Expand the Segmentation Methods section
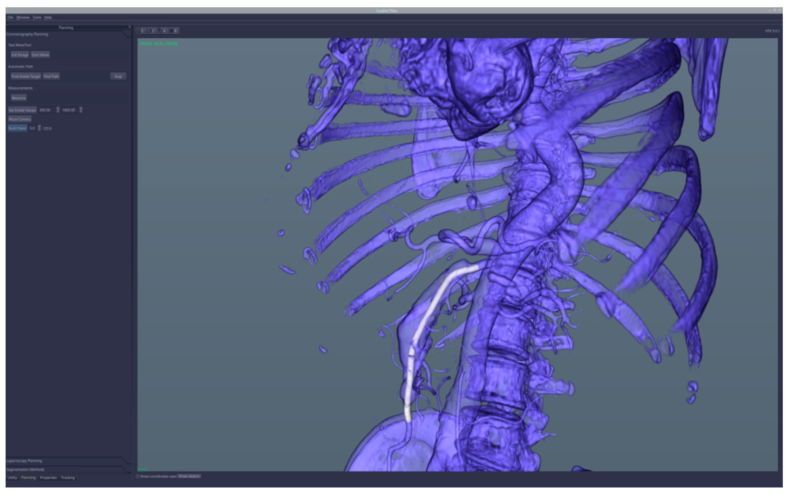This screenshot has width=788, height=495. point(26,469)
